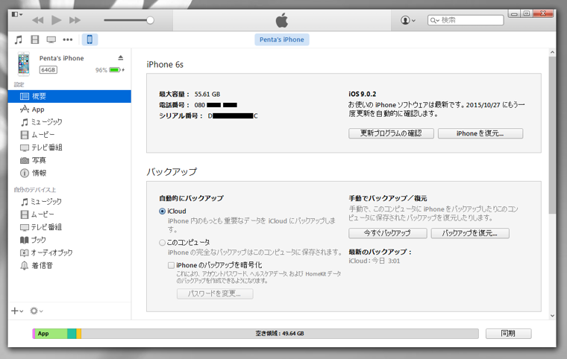Open the TV shows library icon

pos(51,39)
